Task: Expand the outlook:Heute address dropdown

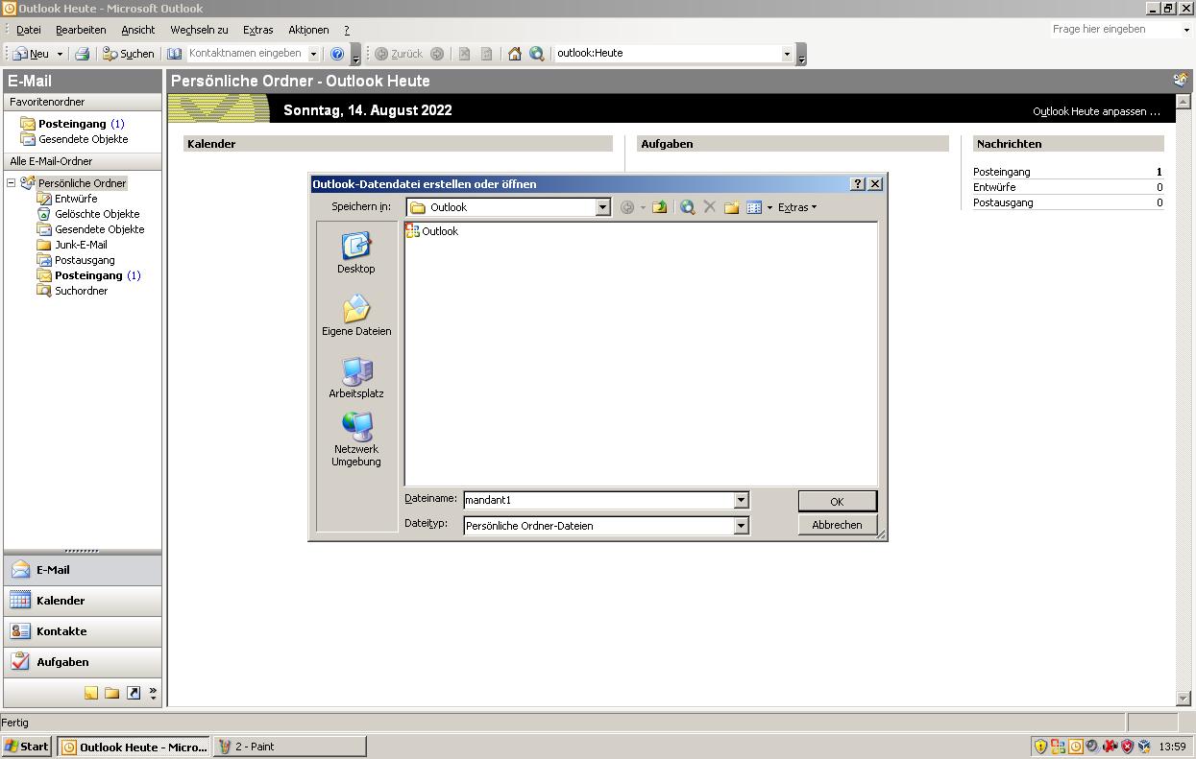Action: tap(788, 54)
